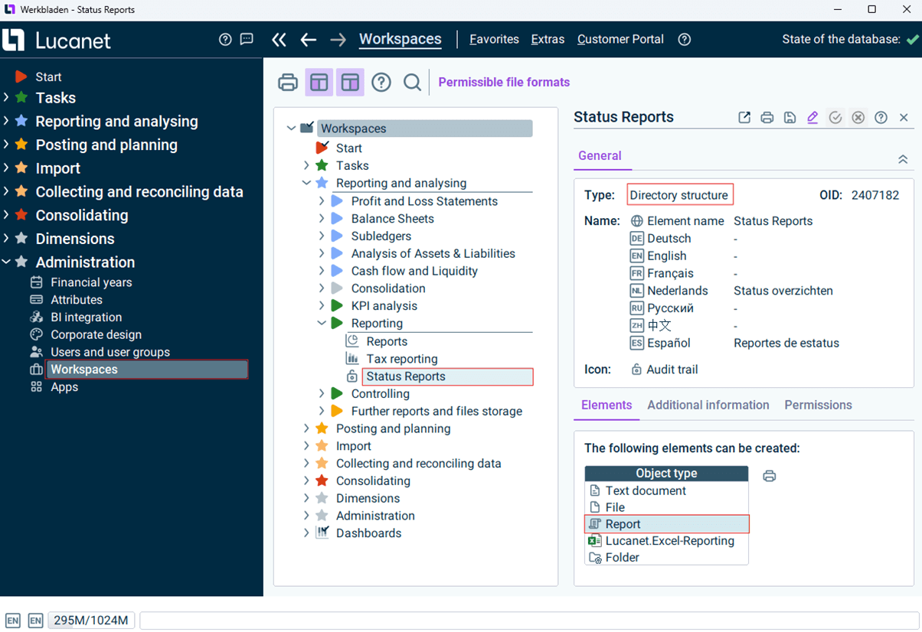This screenshot has width=922, height=632.
Task: Collapse the General section with double chevron
Action: click(903, 159)
